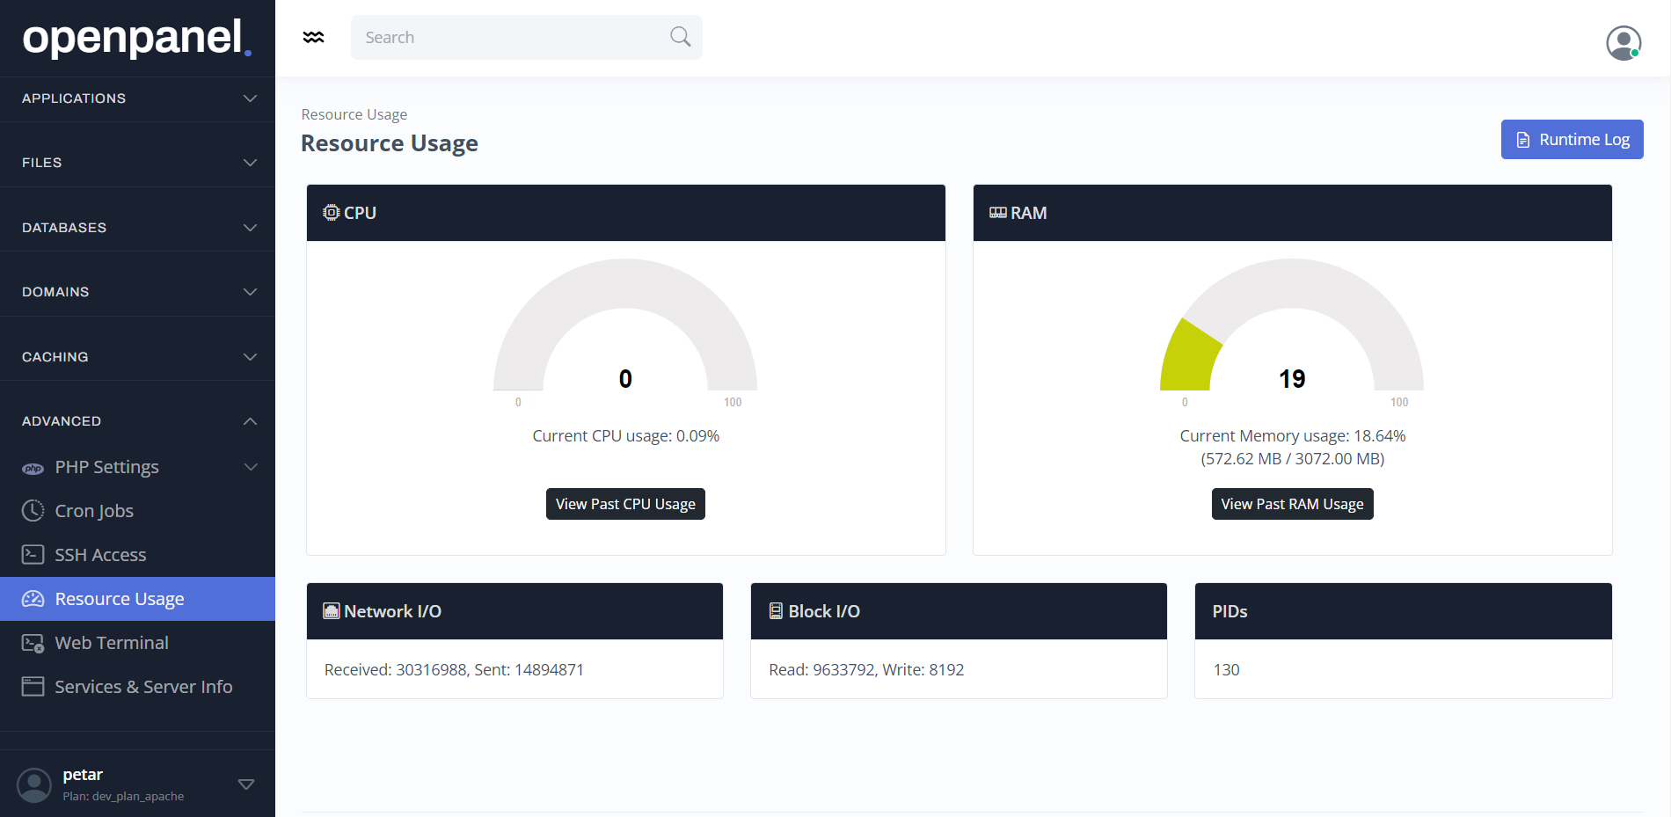Screen dimensions: 1671x817
Task: Expand the PHP Settings submenu chevron
Action: click(251, 467)
